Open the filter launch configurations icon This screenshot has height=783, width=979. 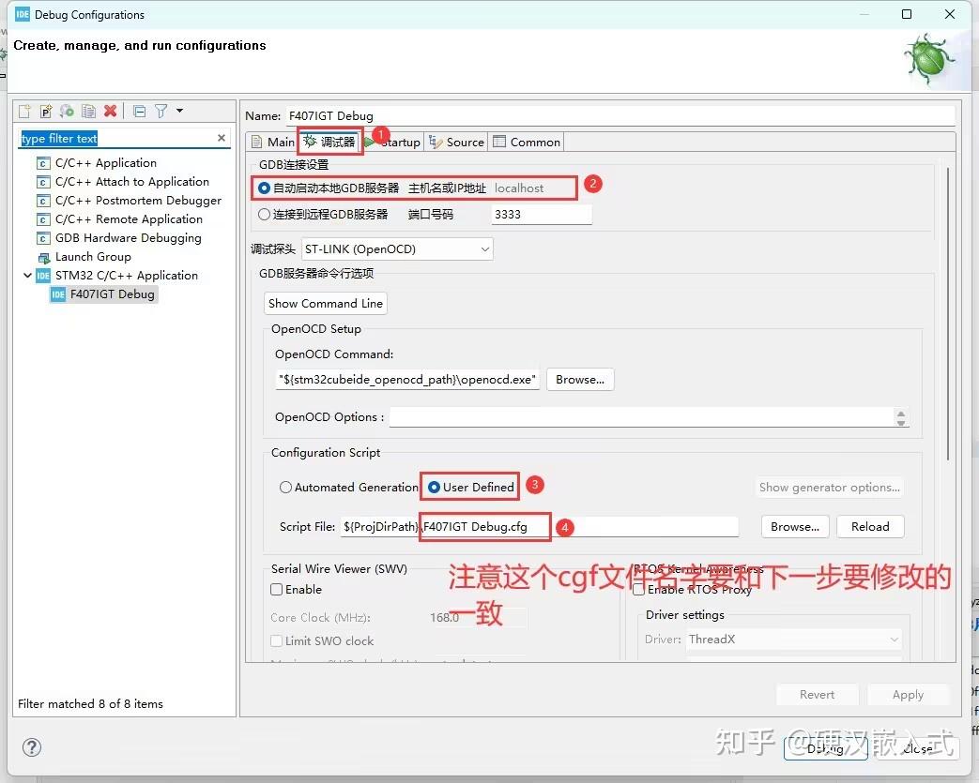tap(161, 111)
